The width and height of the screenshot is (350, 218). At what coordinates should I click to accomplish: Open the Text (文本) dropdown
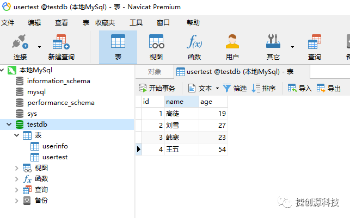coord(203,88)
